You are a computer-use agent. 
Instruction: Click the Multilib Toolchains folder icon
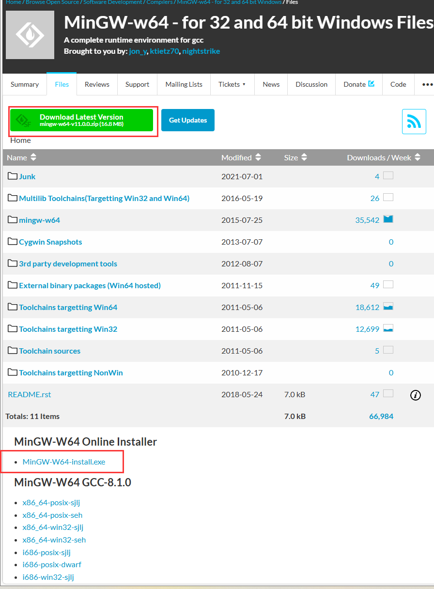tap(13, 198)
